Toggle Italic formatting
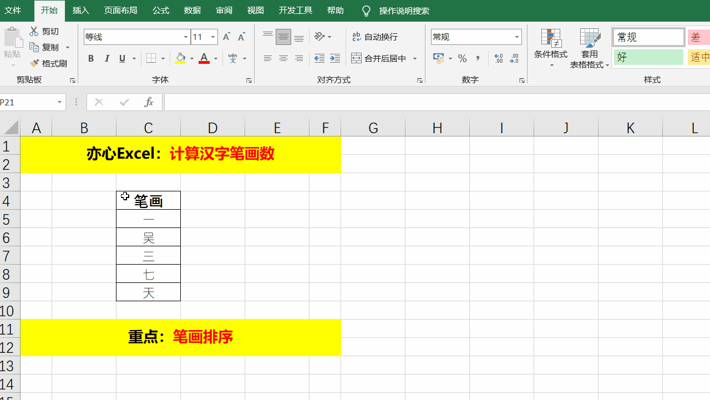 tap(107, 59)
